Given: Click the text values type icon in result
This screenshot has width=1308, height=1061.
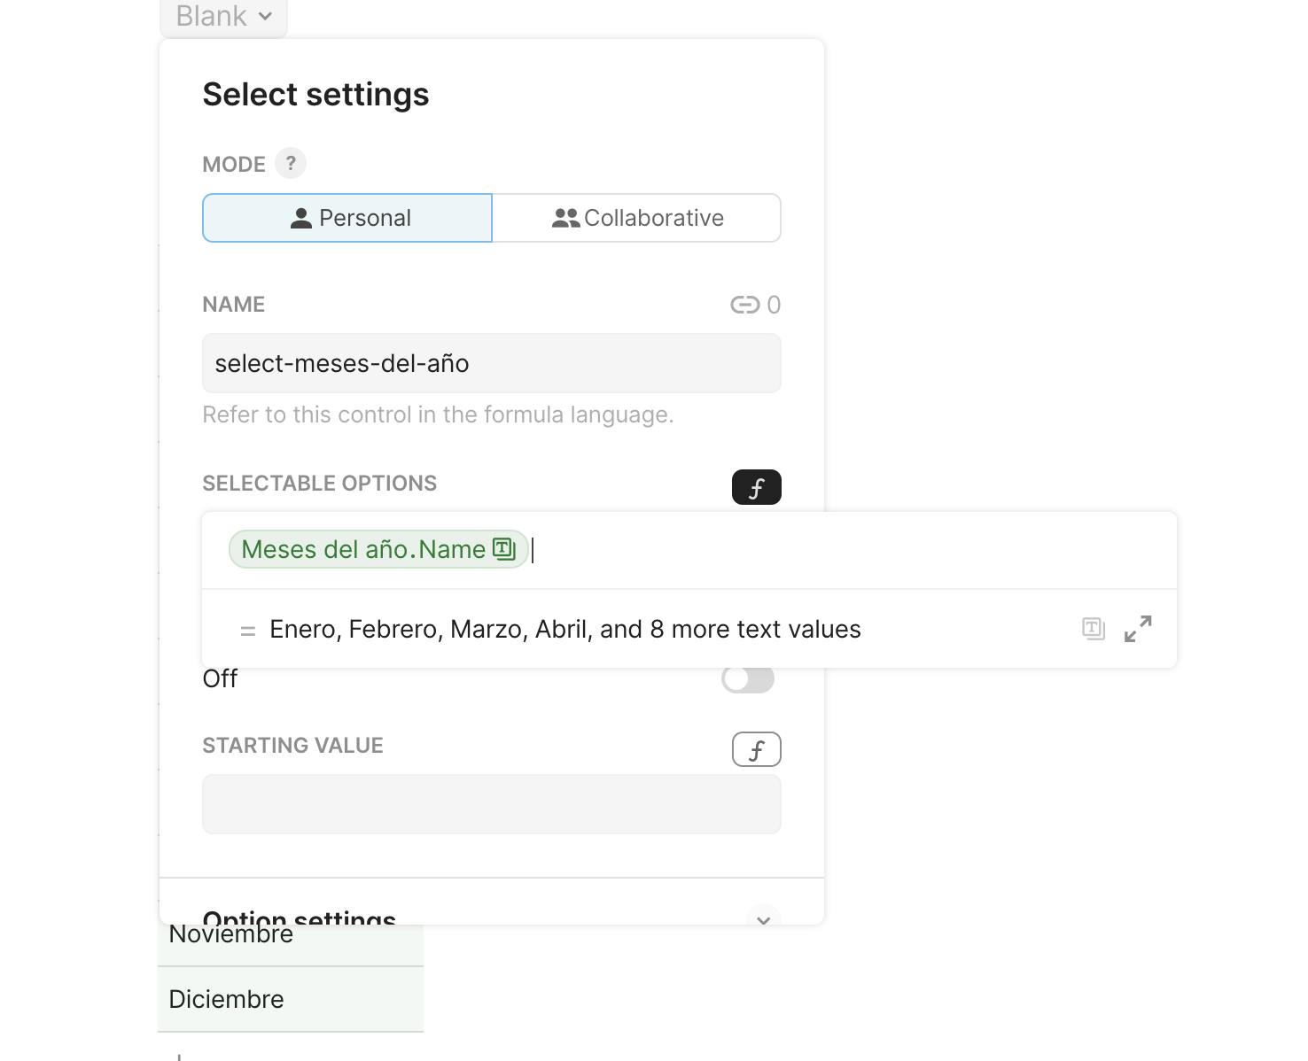Looking at the screenshot, I should point(1093,629).
